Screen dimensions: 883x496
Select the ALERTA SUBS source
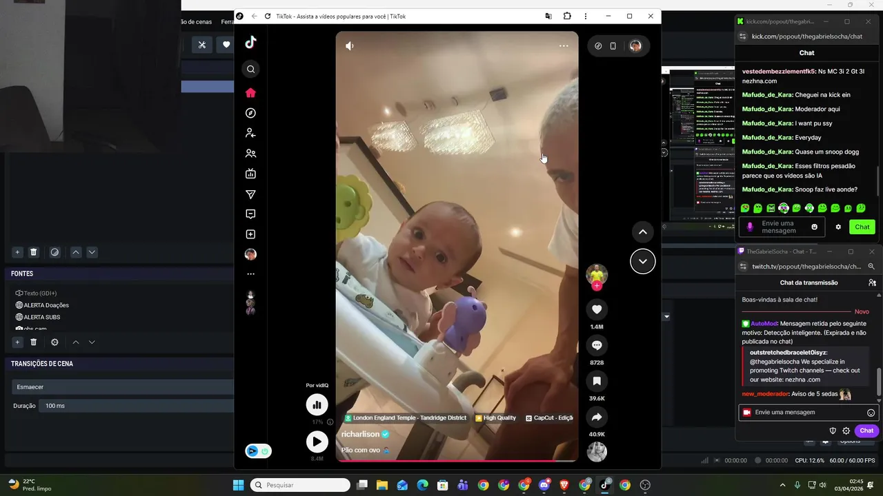tap(42, 318)
